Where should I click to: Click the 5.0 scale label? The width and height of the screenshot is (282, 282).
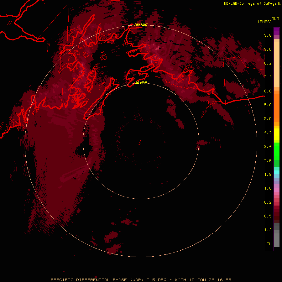click(x=268, y=119)
